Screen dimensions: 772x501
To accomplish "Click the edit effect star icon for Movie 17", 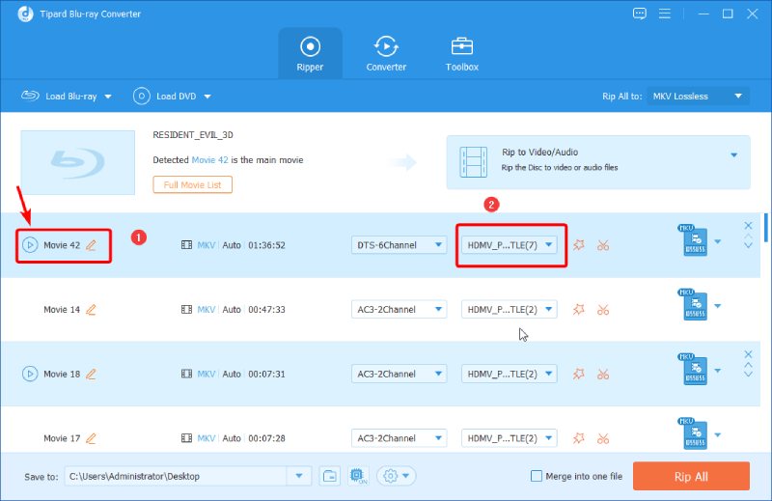I will click(578, 438).
